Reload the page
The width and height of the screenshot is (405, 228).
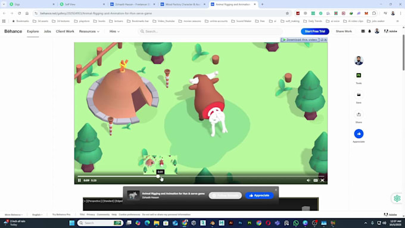click(20, 13)
